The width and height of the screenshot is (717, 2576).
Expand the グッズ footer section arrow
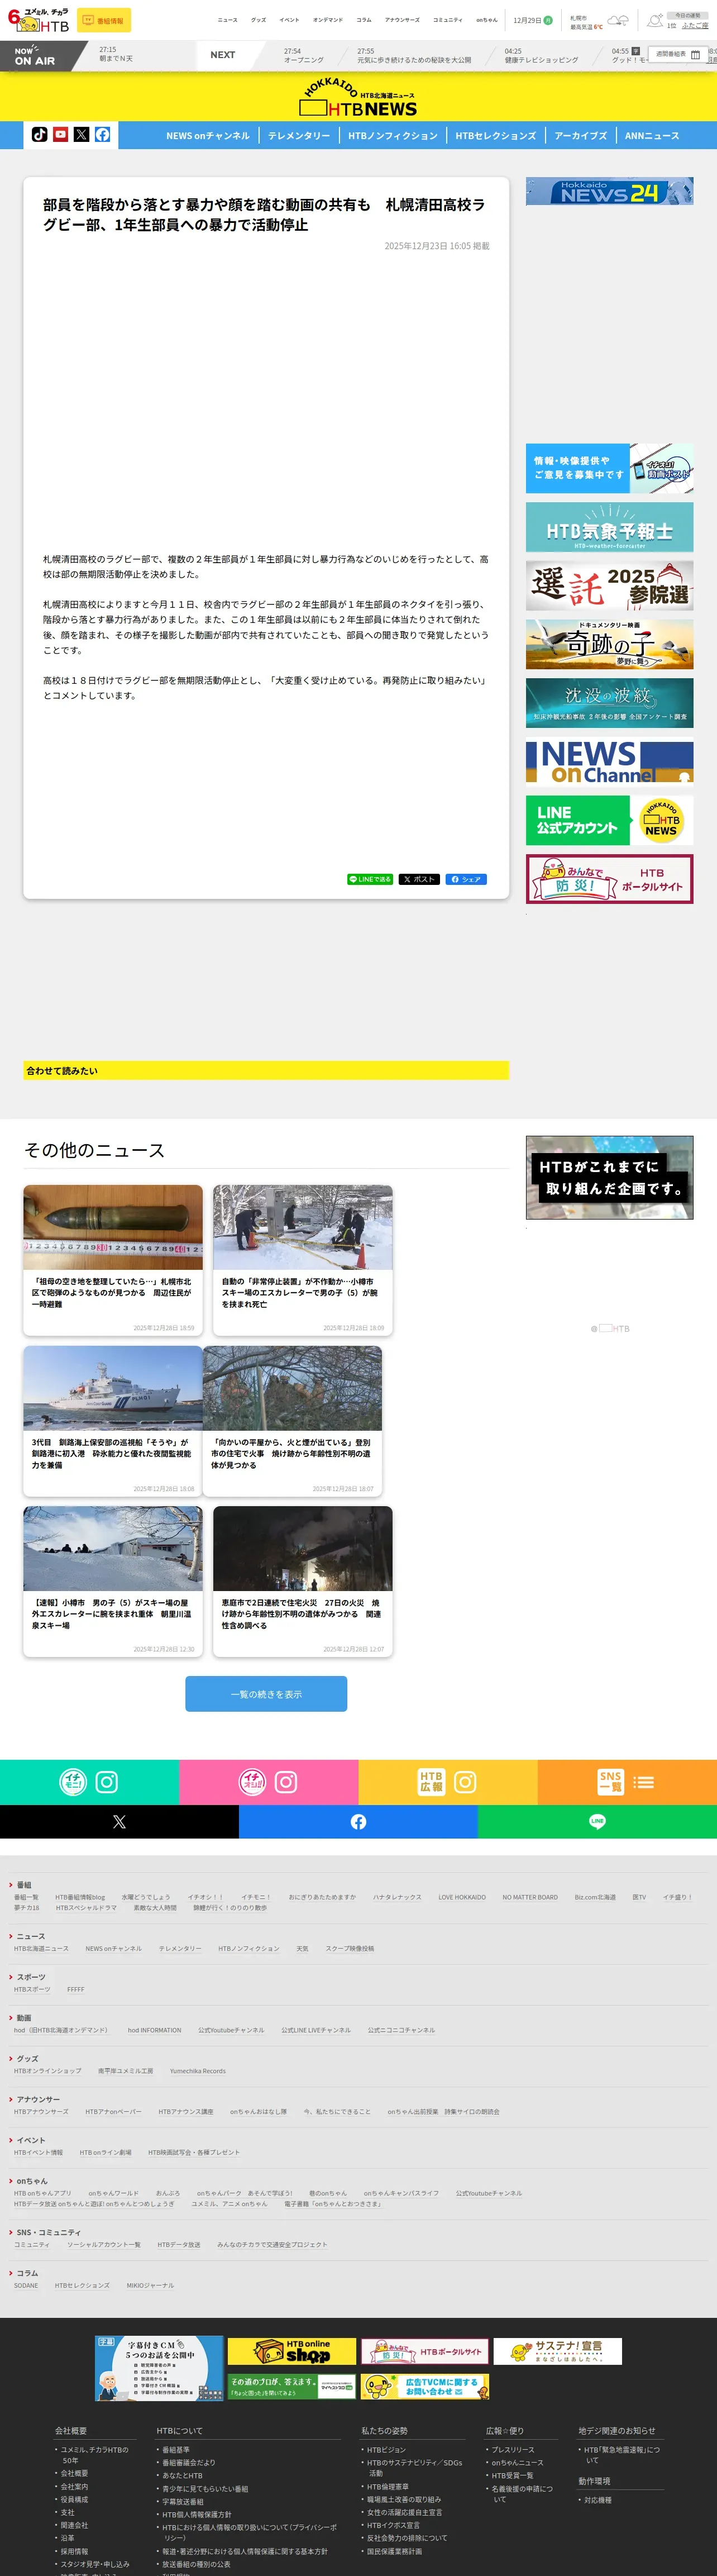11,2059
